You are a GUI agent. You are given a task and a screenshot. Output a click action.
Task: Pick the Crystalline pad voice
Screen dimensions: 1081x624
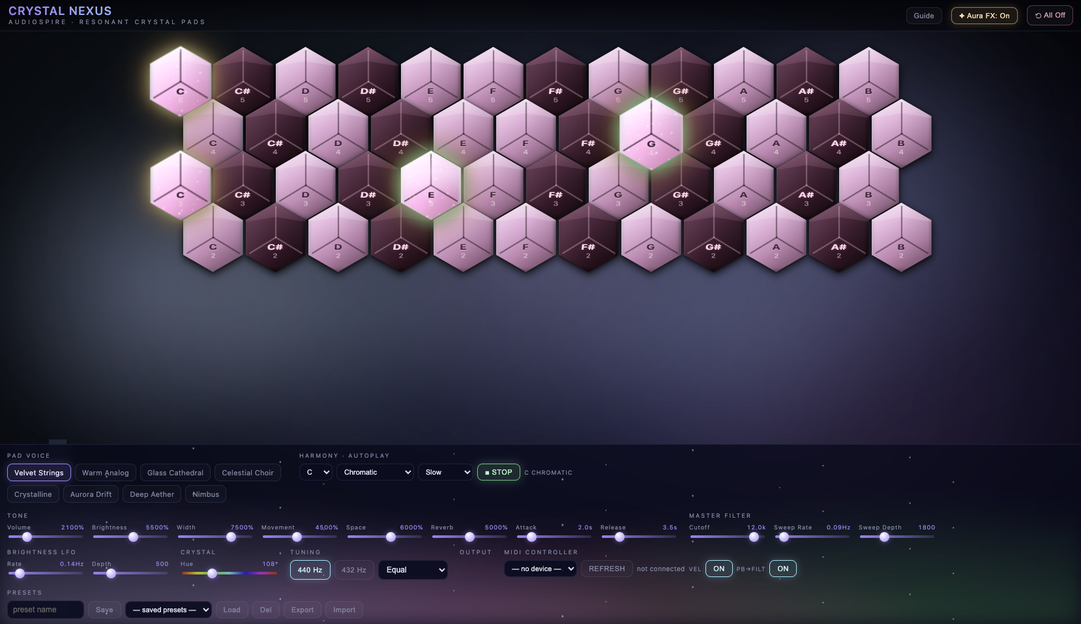pyautogui.click(x=33, y=494)
